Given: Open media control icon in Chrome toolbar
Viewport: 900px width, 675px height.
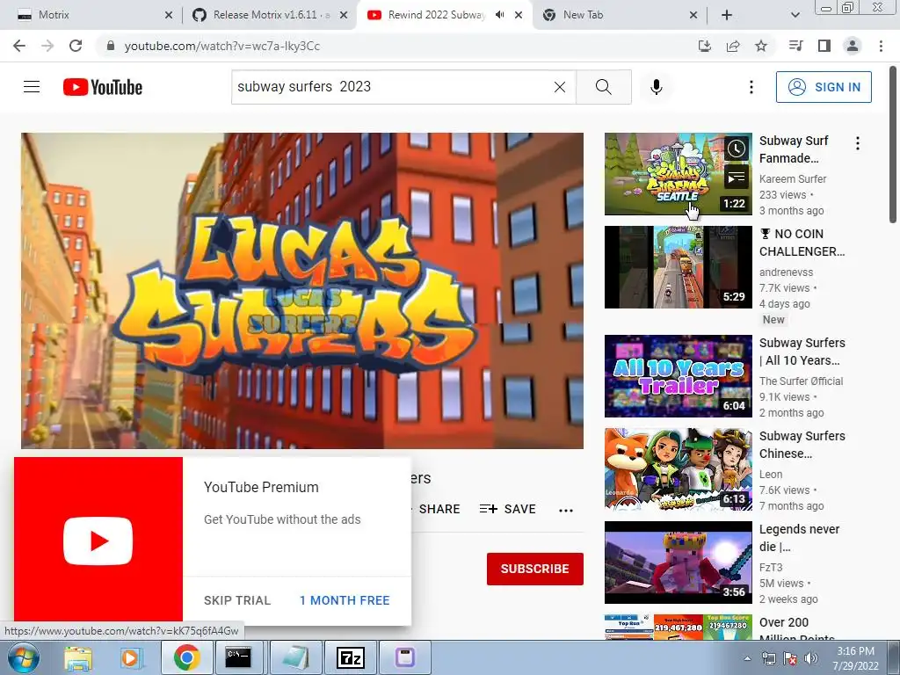Looking at the screenshot, I should click(795, 46).
